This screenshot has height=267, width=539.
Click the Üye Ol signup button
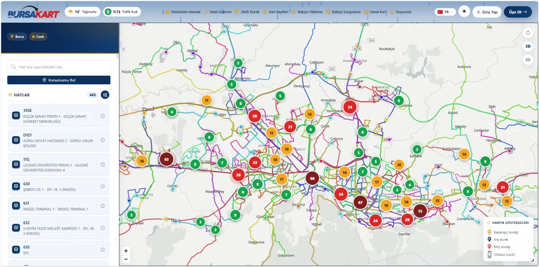[x=518, y=12]
